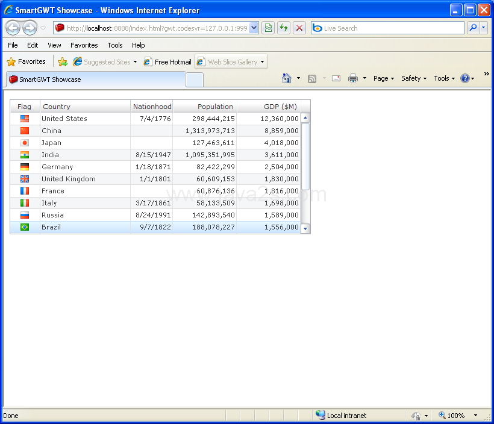Screen dimensions: 494x424
Task: Open the Tools command bar menu
Action: pos(444,78)
